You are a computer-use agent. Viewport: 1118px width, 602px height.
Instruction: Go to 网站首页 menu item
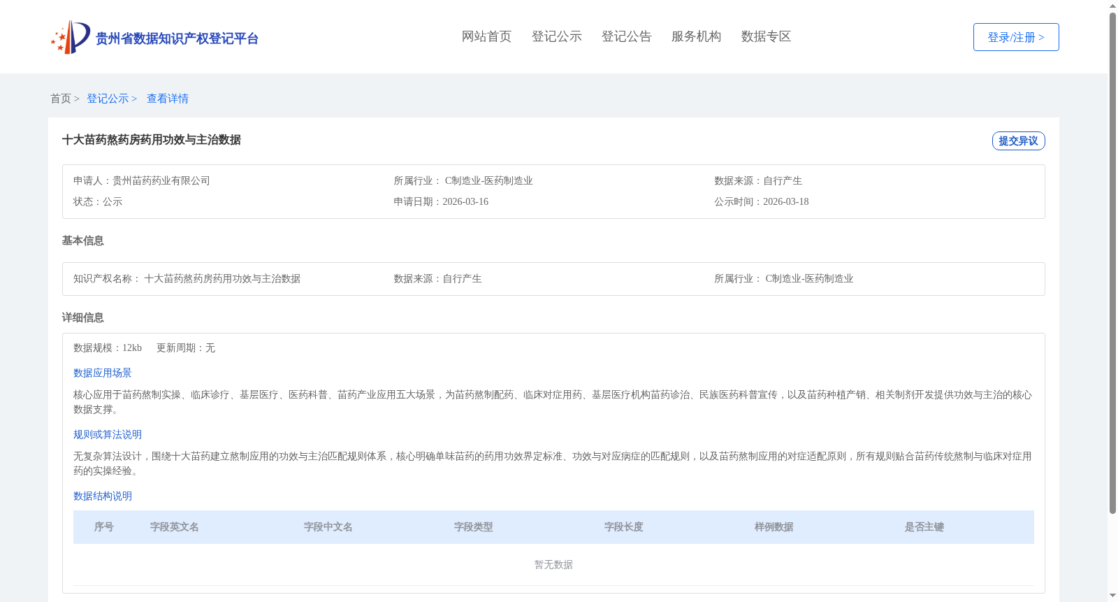[486, 36]
